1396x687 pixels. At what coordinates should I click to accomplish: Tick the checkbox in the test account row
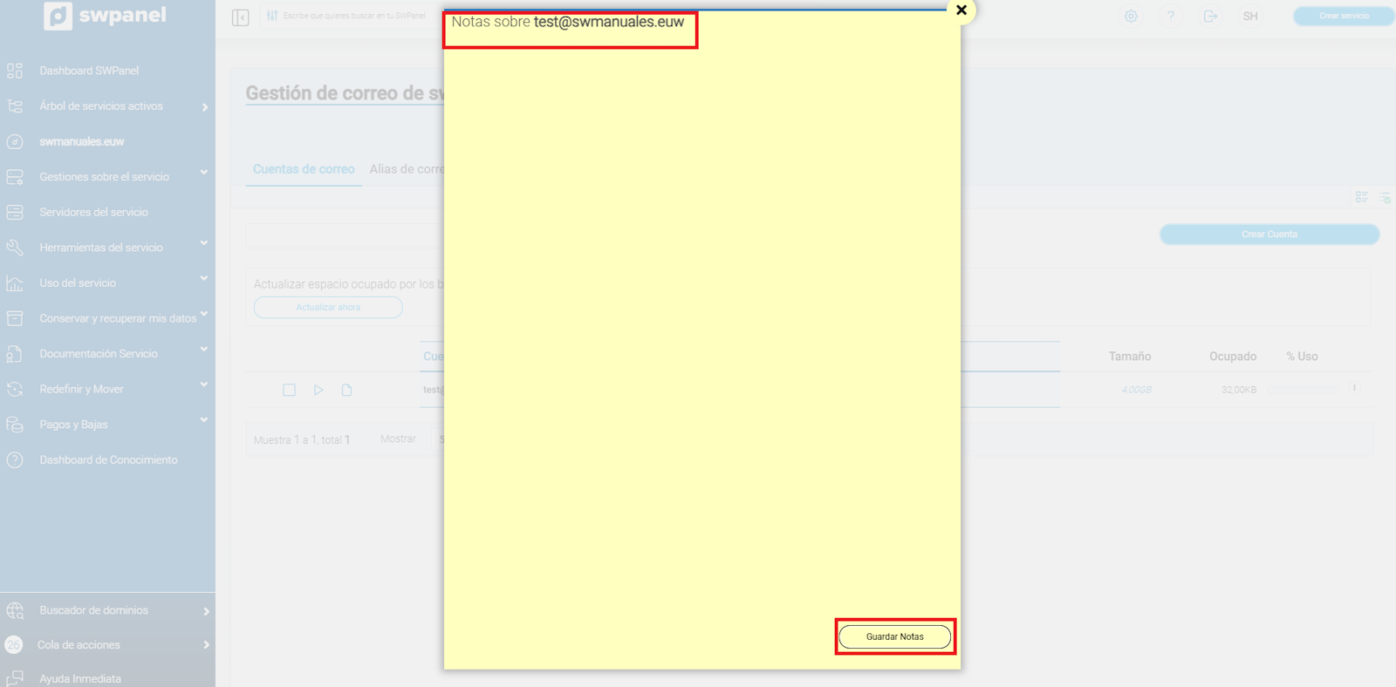[x=289, y=390]
